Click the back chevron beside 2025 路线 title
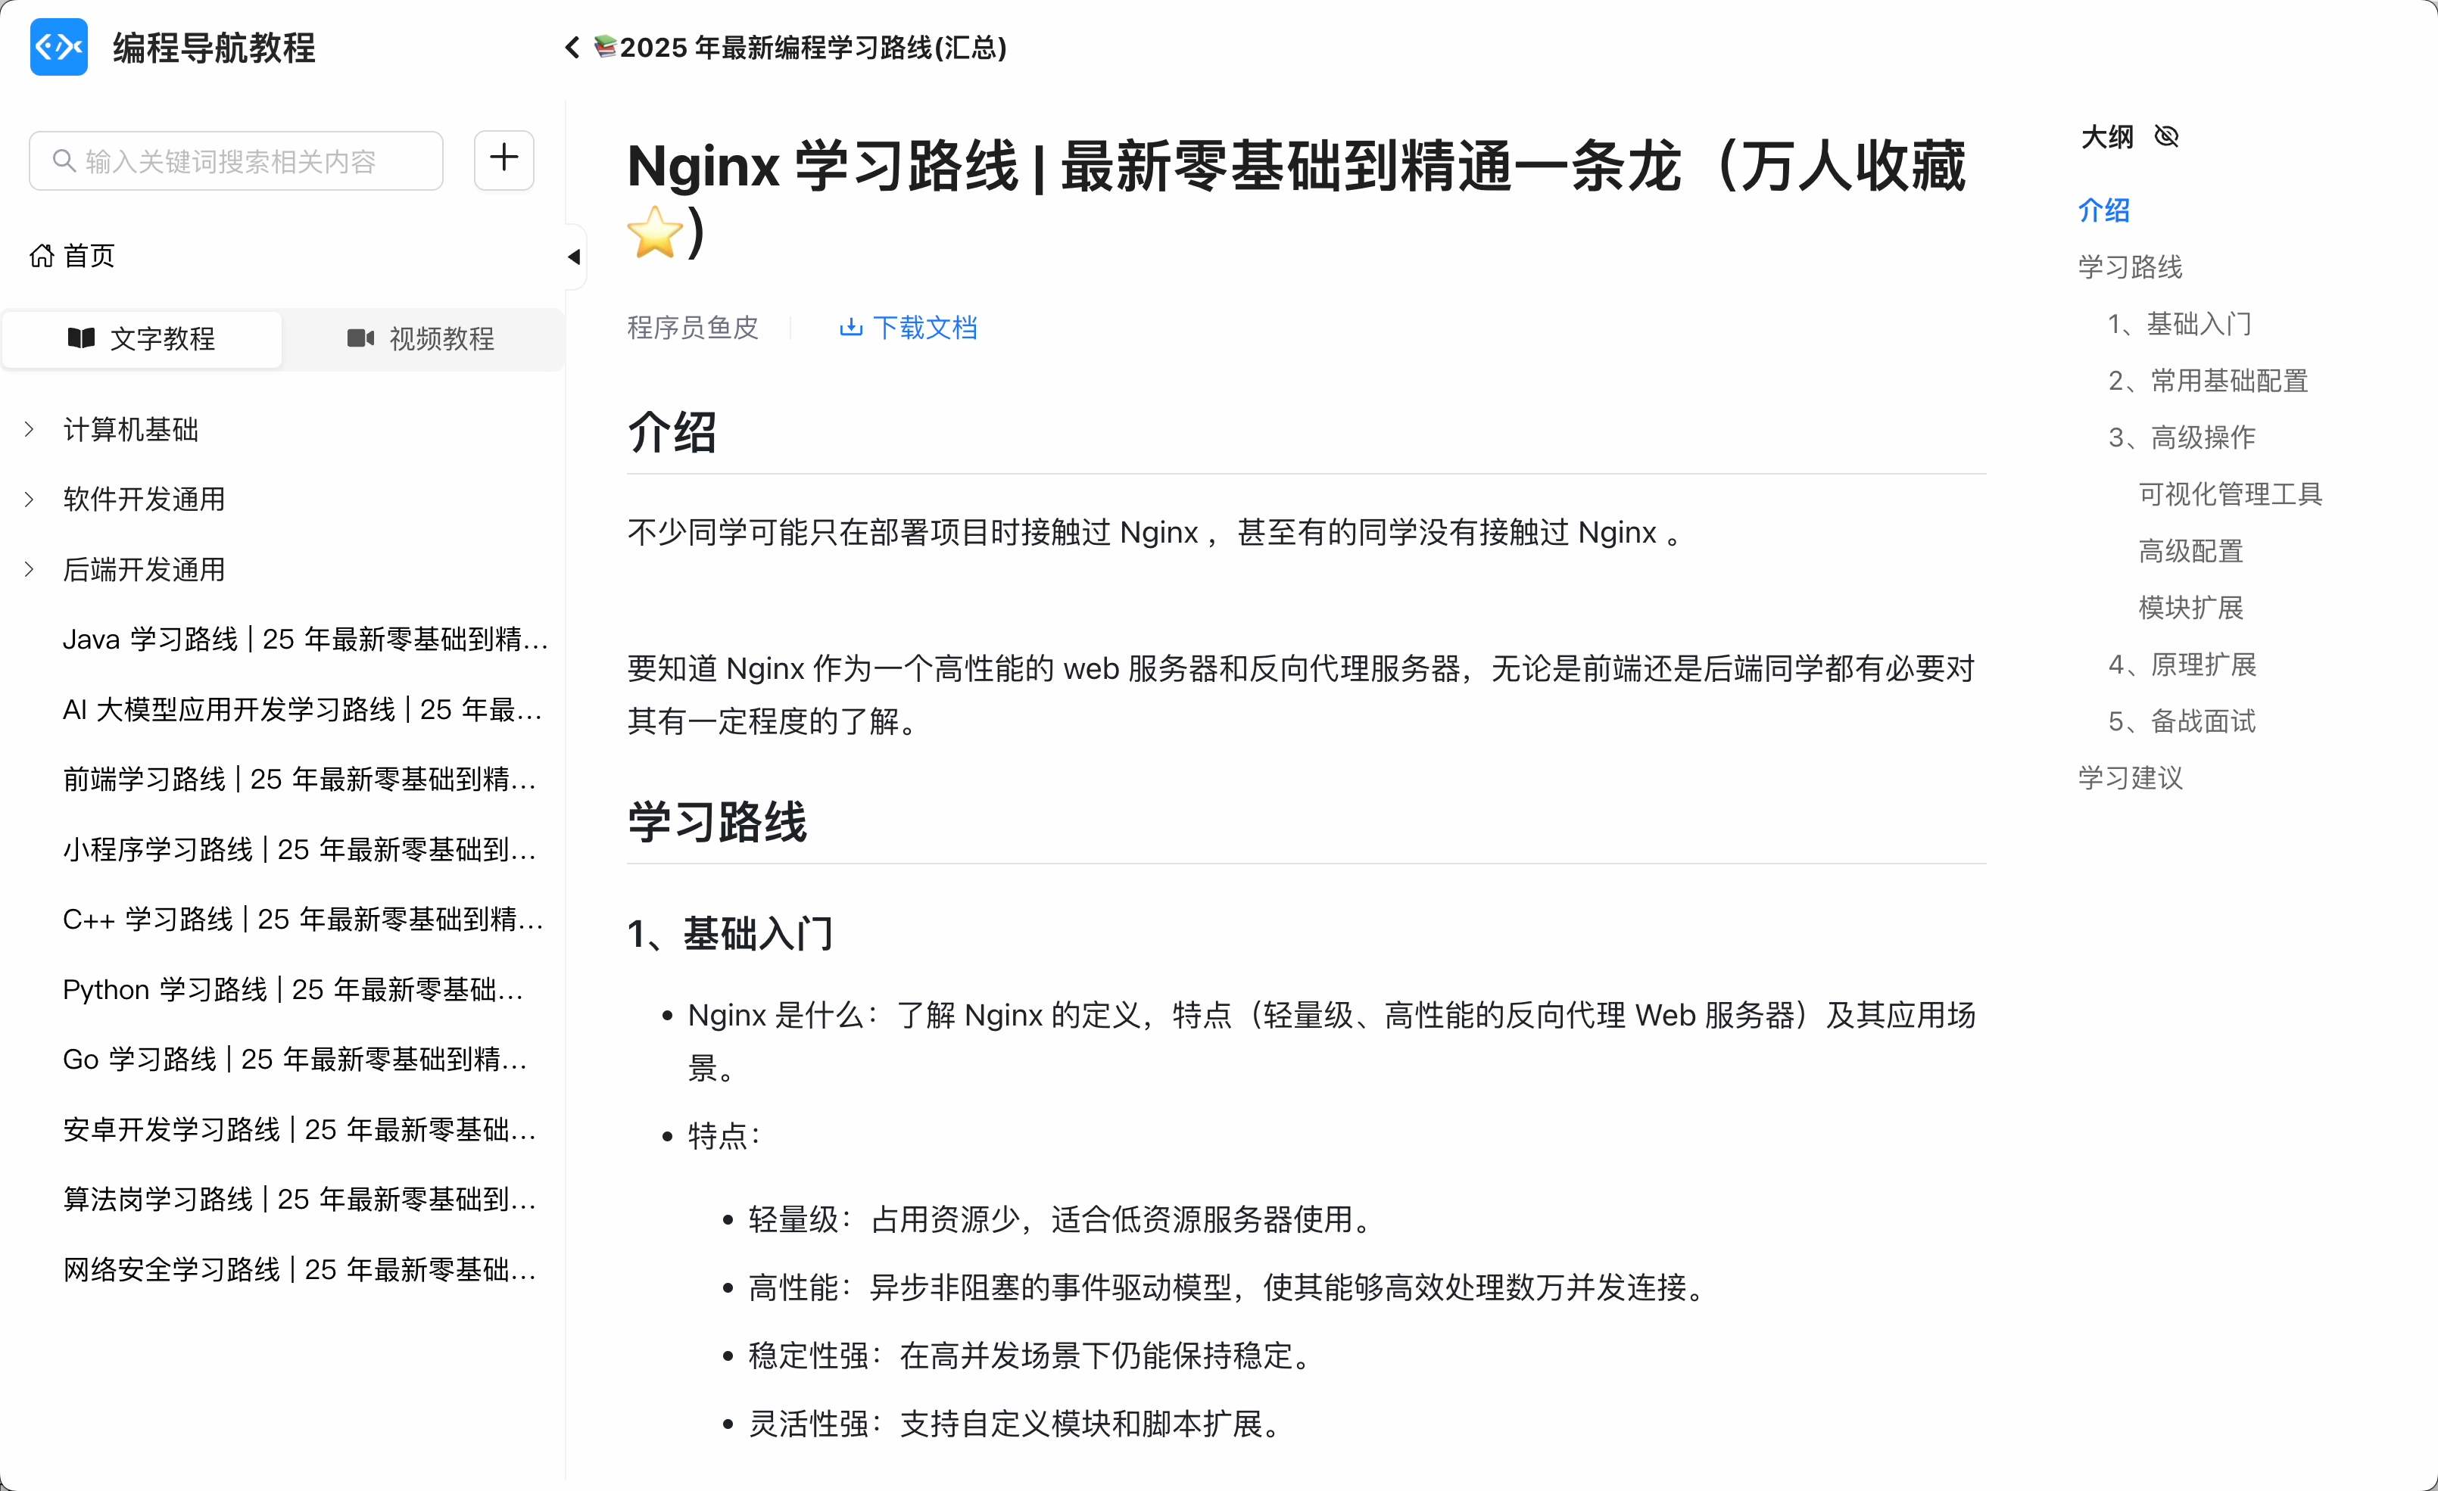 572,48
